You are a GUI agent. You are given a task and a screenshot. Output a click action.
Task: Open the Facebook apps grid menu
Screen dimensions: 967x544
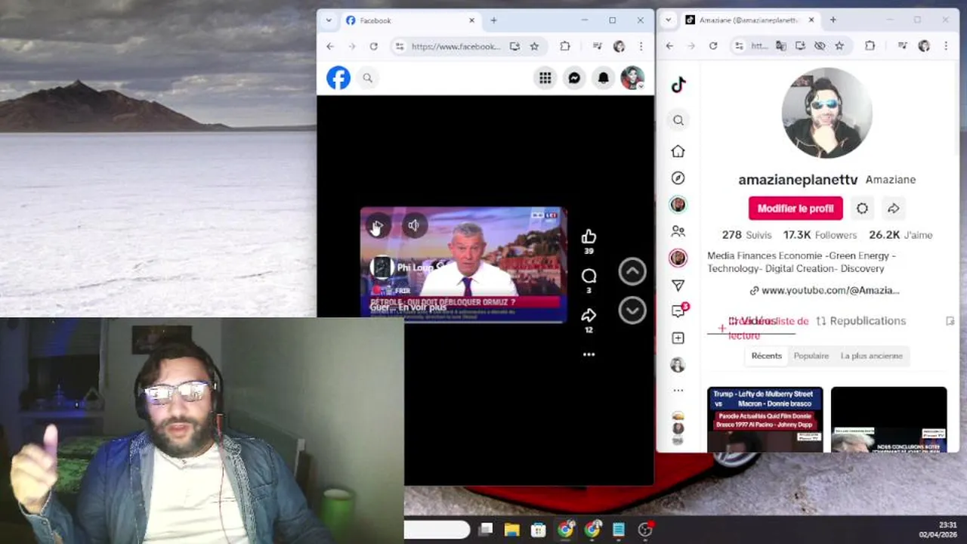545,78
